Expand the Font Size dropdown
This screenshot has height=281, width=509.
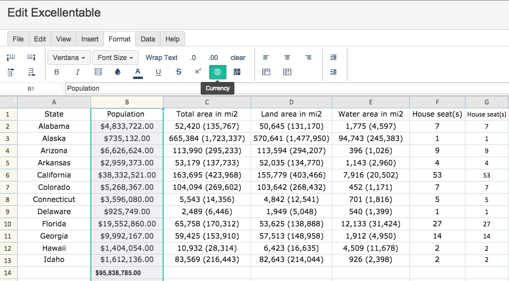[x=115, y=58]
